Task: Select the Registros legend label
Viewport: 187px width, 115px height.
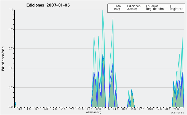Action: tap(176, 9)
